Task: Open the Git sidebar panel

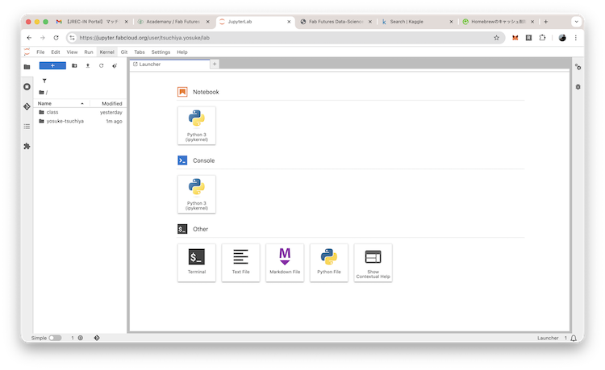Action: pyautogui.click(x=27, y=106)
